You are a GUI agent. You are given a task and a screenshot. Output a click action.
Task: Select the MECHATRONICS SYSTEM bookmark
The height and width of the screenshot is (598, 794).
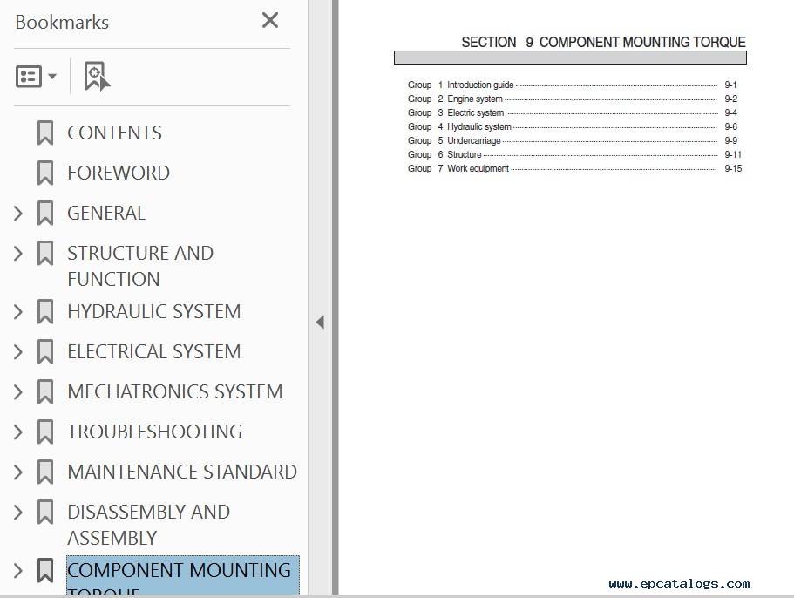tap(174, 391)
